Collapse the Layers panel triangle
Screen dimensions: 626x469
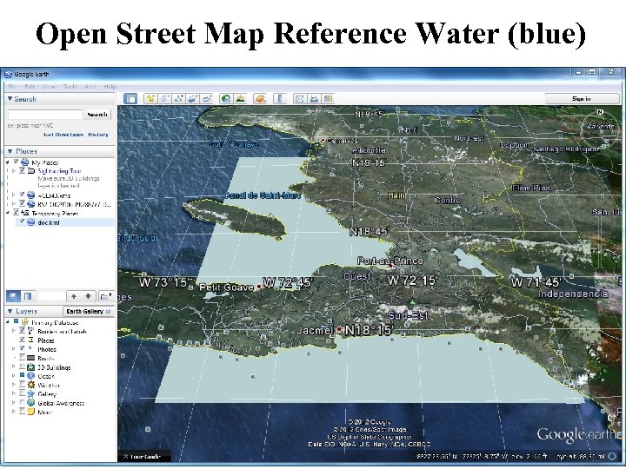10,311
